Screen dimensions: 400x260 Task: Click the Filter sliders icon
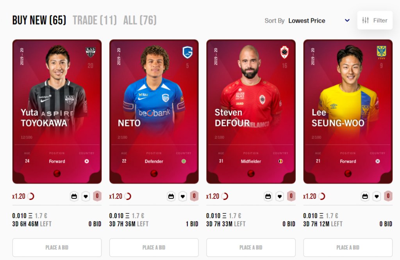tap(365, 20)
